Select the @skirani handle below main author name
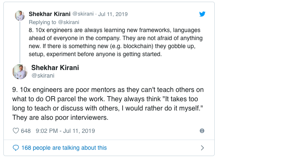Screen dimensions: 287x159 (x=43, y=75)
